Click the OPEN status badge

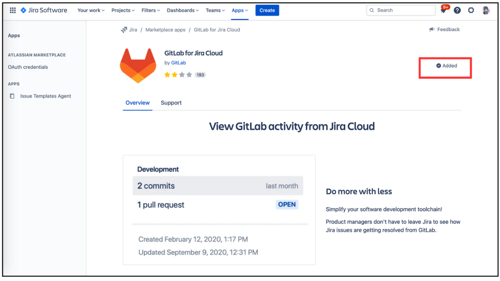(287, 204)
